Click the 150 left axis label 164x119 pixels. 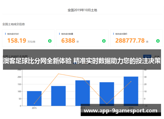pyautogui.click(x=19, y=84)
